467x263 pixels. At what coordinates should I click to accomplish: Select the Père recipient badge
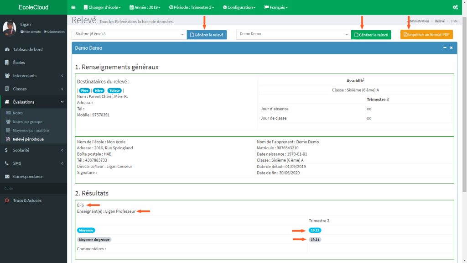click(84, 90)
